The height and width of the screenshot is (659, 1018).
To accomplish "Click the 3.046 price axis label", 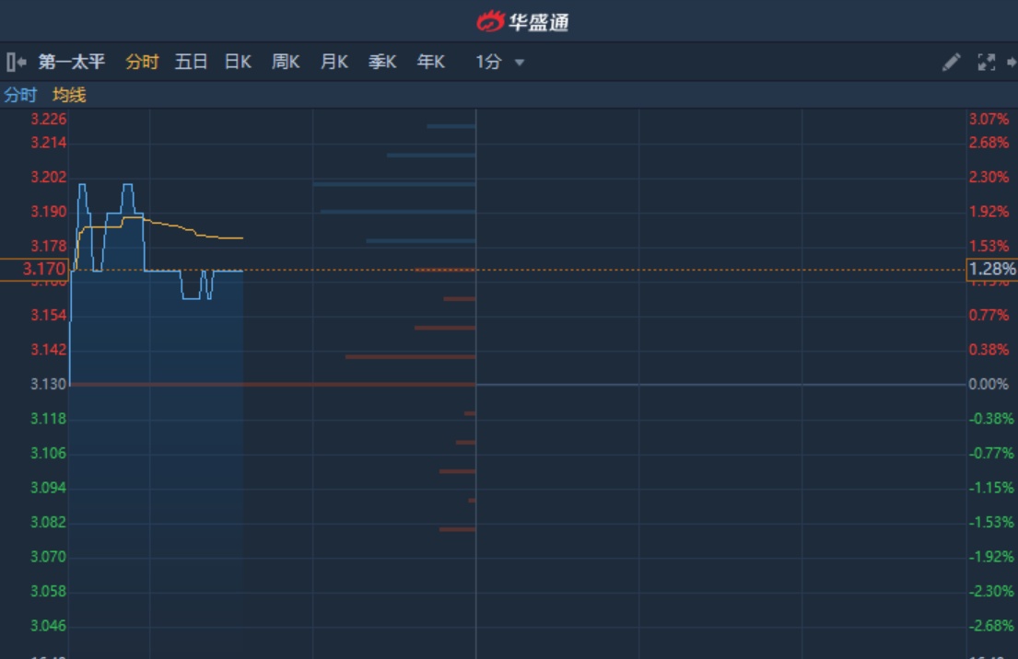I will click(x=49, y=626).
